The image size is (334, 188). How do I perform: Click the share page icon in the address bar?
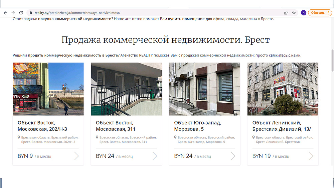[286, 13]
